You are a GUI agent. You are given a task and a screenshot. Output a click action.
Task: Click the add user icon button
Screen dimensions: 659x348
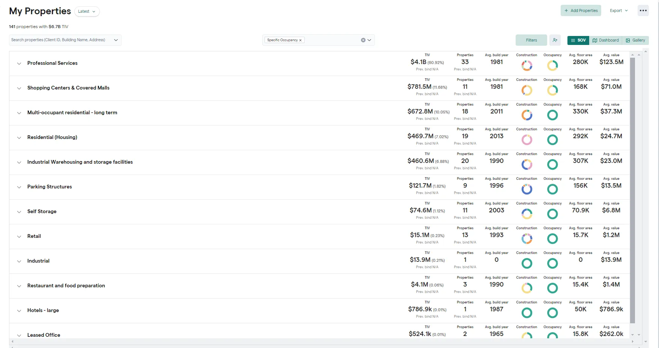(x=555, y=40)
